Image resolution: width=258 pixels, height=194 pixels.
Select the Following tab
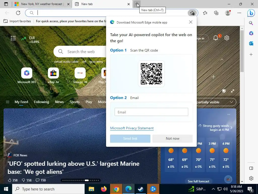42,102
